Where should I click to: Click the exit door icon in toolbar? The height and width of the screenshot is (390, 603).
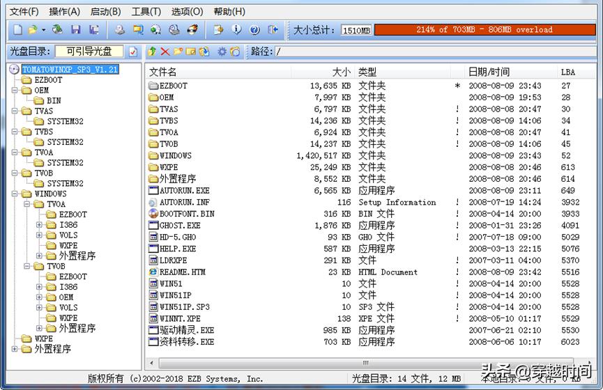pyautogui.click(x=273, y=30)
